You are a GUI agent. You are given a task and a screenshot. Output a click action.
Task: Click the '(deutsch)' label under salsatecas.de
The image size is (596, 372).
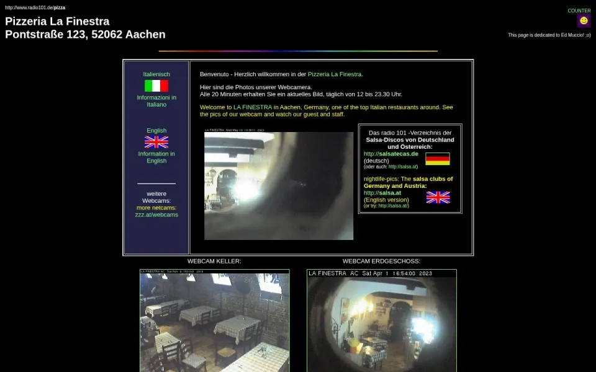click(x=376, y=161)
